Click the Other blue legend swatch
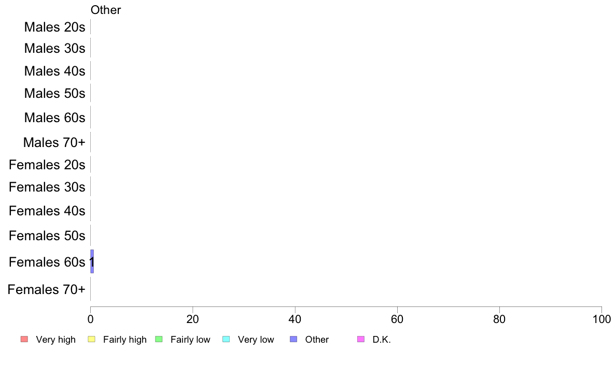This screenshot has width=616, height=381. 293,339
